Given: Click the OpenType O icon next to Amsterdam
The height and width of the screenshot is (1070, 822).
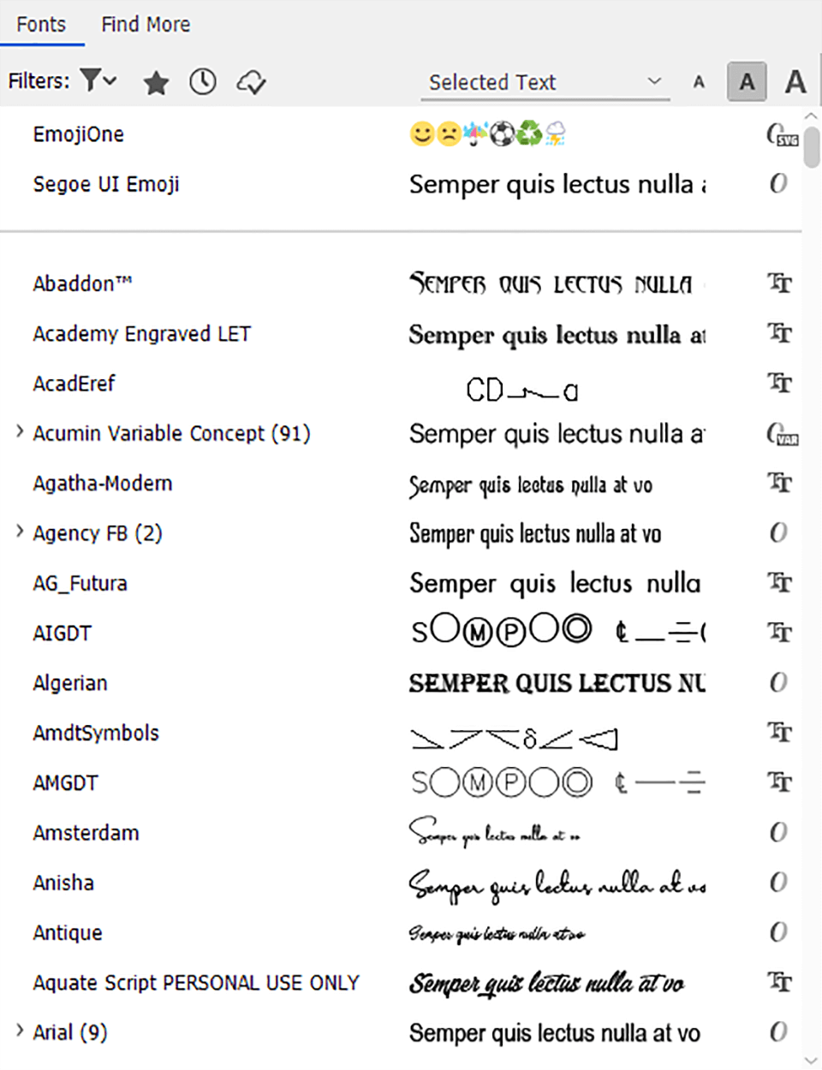Looking at the screenshot, I should coord(778,832).
